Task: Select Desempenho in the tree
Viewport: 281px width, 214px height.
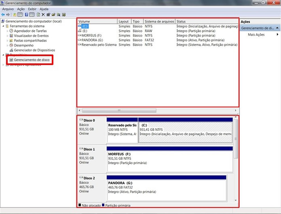Action: coord(24,45)
